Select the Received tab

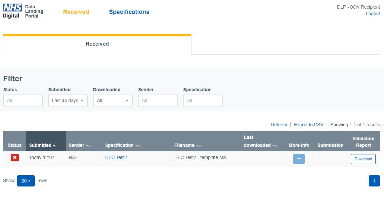click(x=97, y=44)
